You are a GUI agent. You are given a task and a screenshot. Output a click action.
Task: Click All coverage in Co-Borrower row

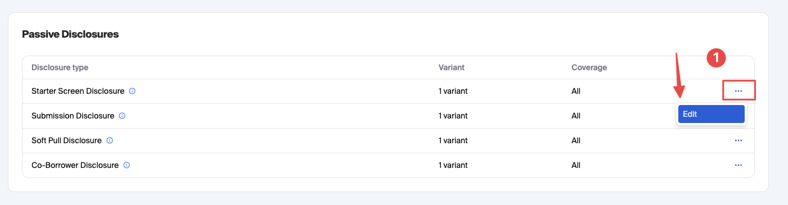[x=575, y=165]
